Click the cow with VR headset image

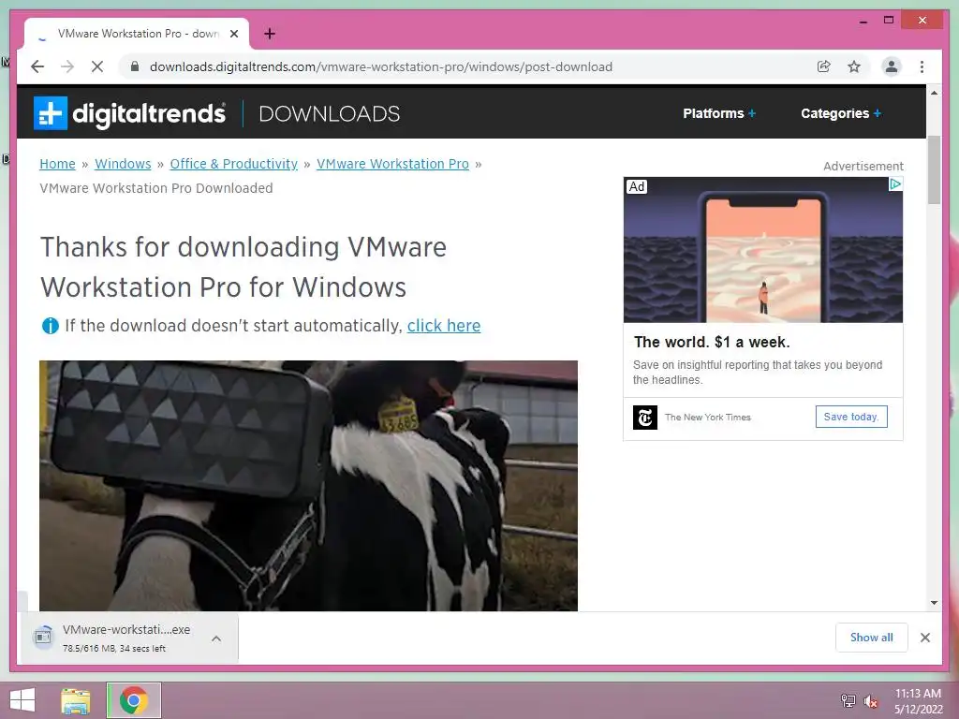(308, 486)
